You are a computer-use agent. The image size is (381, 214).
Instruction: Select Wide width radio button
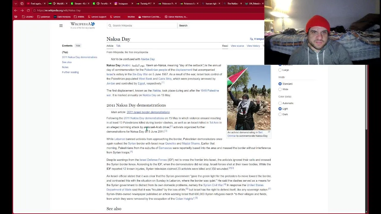(280, 89)
